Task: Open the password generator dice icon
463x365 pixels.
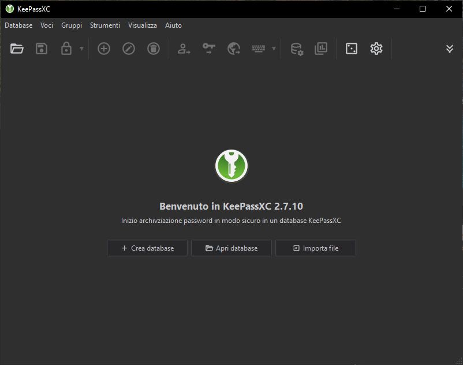Action: (351, 49)
